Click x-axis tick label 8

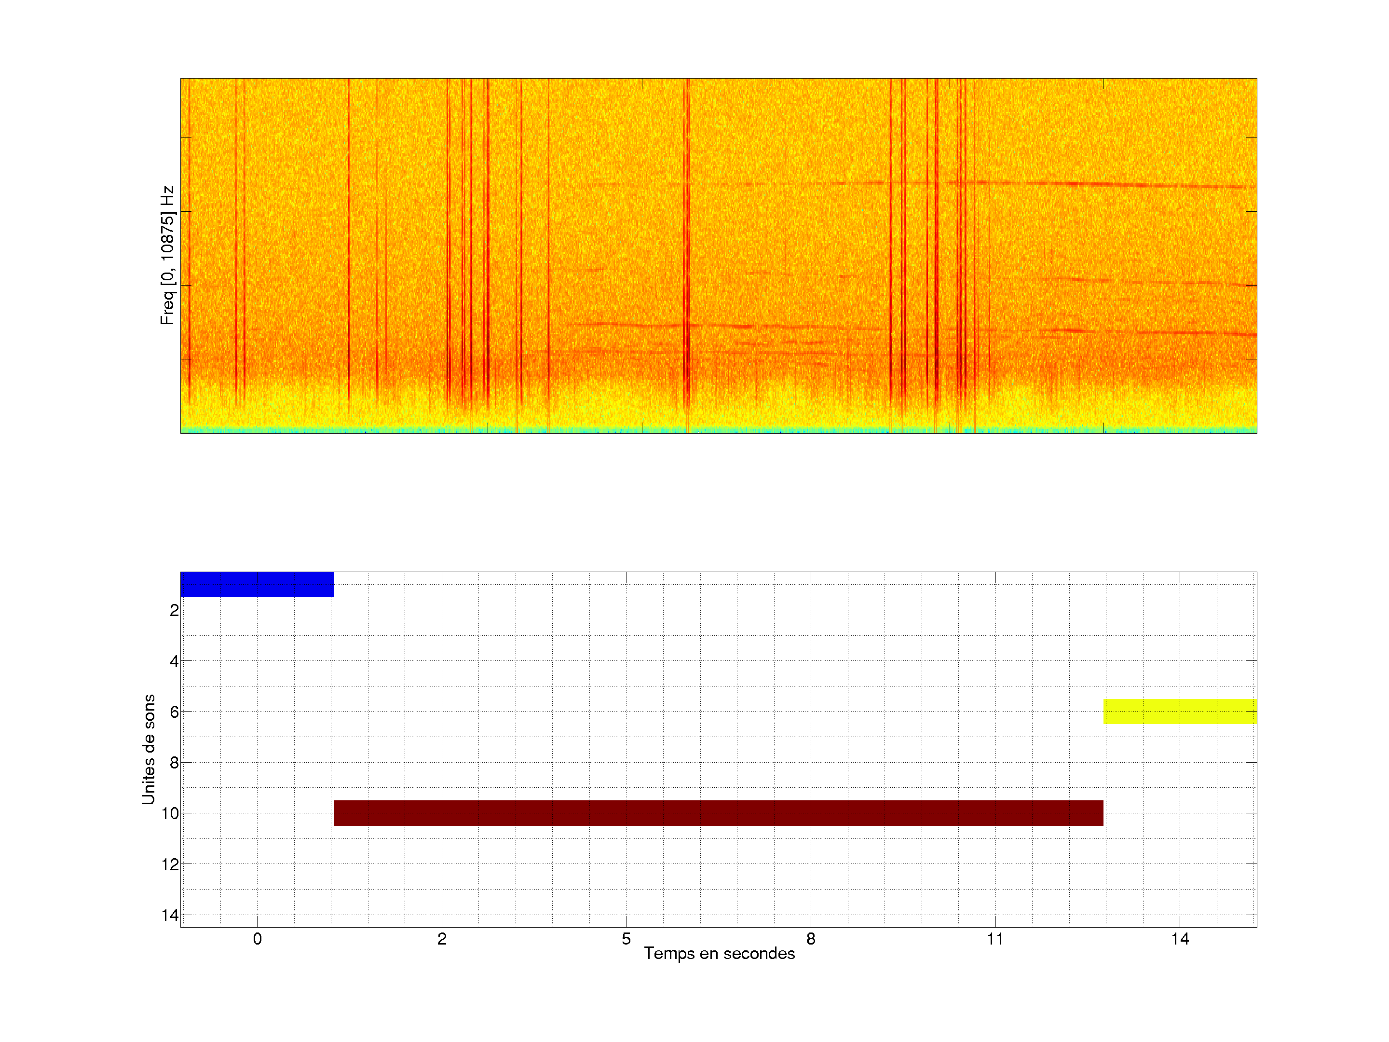point(811,939)
